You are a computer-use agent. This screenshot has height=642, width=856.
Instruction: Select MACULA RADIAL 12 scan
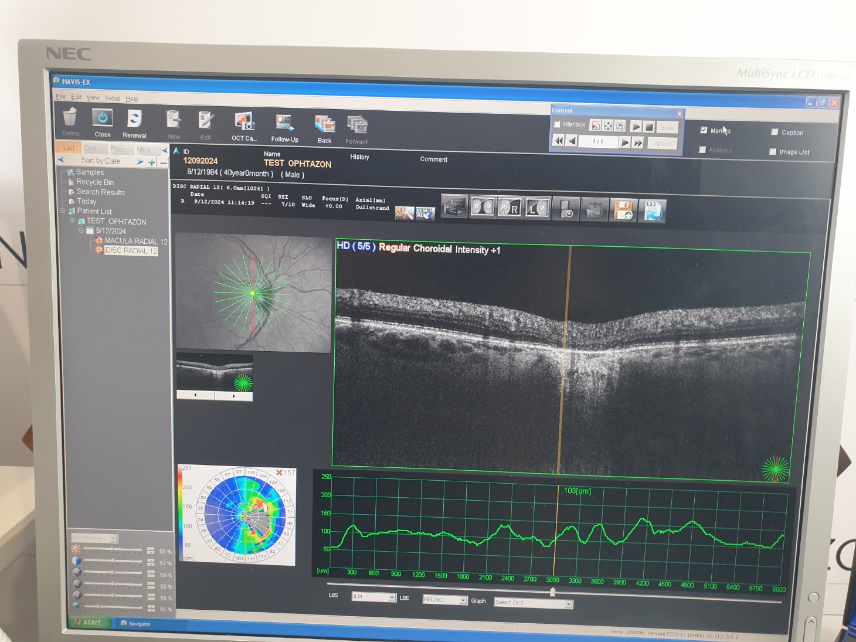[x=135, y=241]
